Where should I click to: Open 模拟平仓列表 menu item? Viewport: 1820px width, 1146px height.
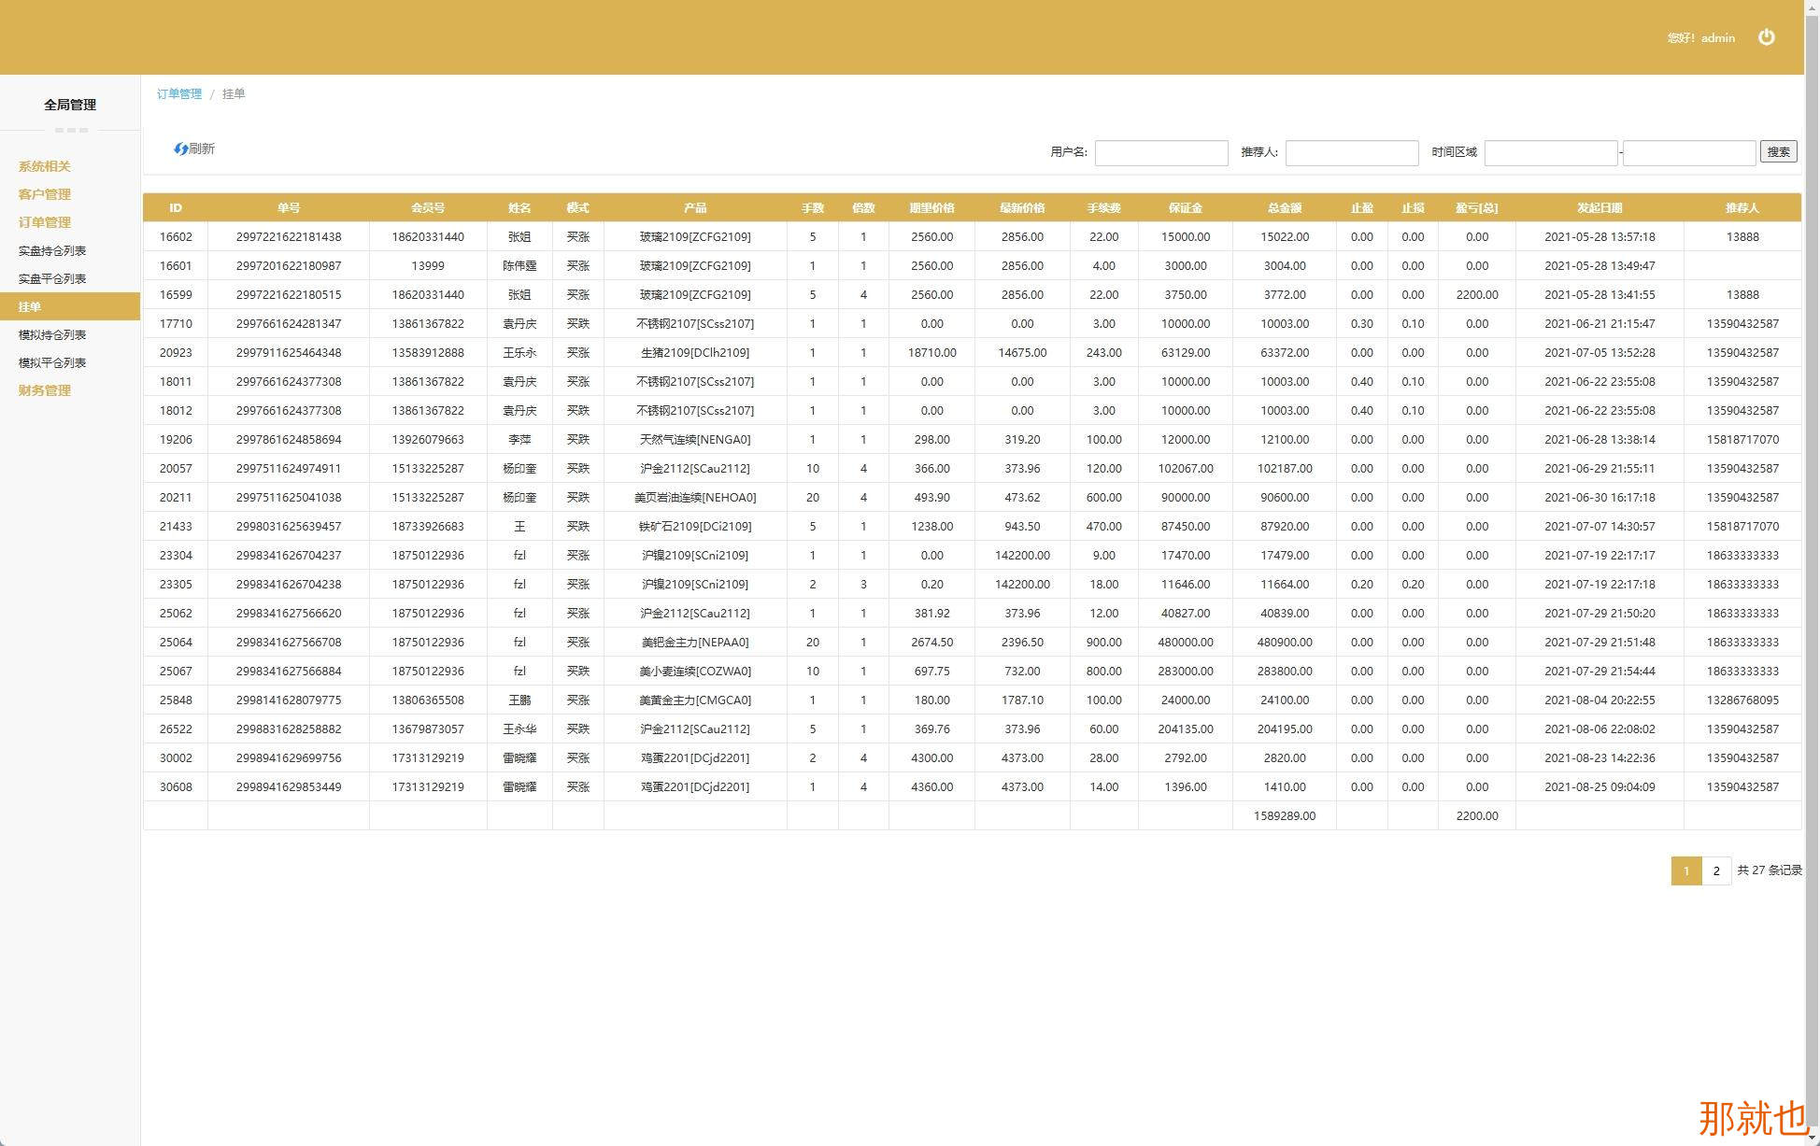coord(52,362)
